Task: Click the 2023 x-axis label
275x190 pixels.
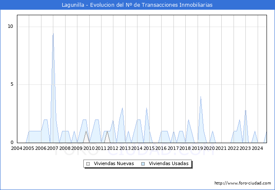Action: pyautogui.click(x=245, y=148)
